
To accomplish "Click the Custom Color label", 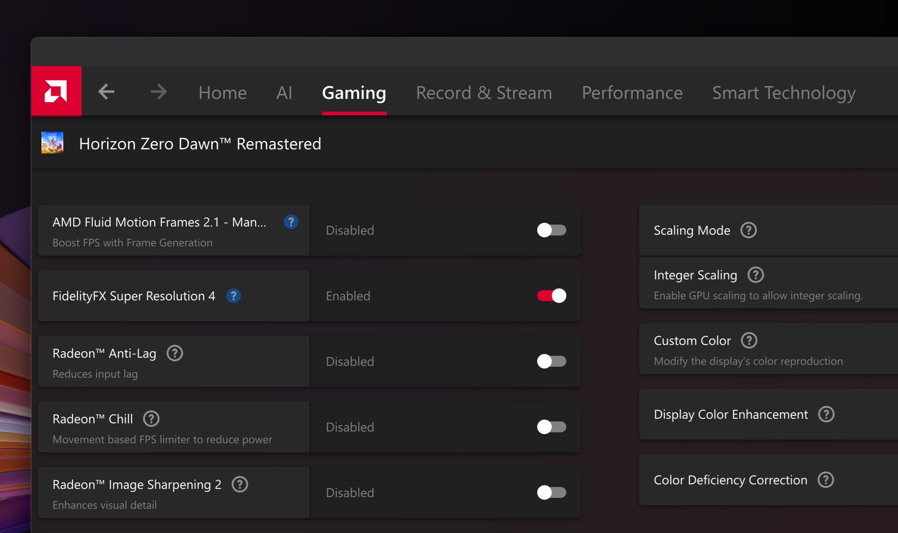I will pyautogui.click(x=692, y=340).
